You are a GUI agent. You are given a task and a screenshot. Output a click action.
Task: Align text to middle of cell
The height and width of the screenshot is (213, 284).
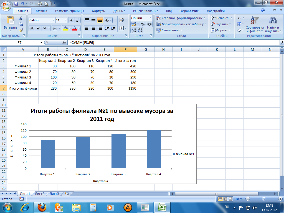(93, 20)
